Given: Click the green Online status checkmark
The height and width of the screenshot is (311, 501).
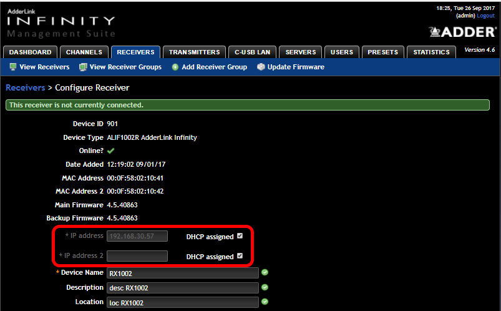Looking at the screenshot, I should point(110,151).
